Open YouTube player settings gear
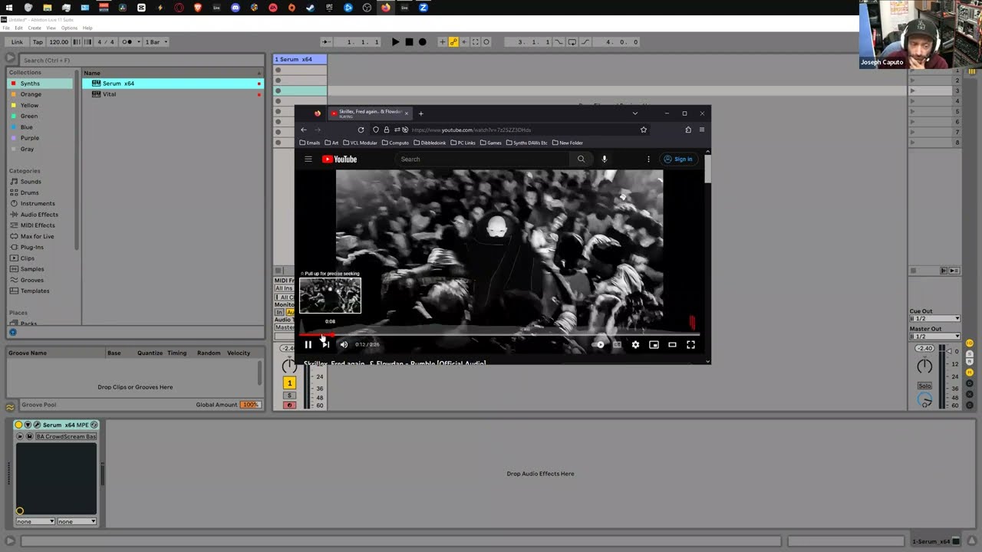 click(635, 345)
